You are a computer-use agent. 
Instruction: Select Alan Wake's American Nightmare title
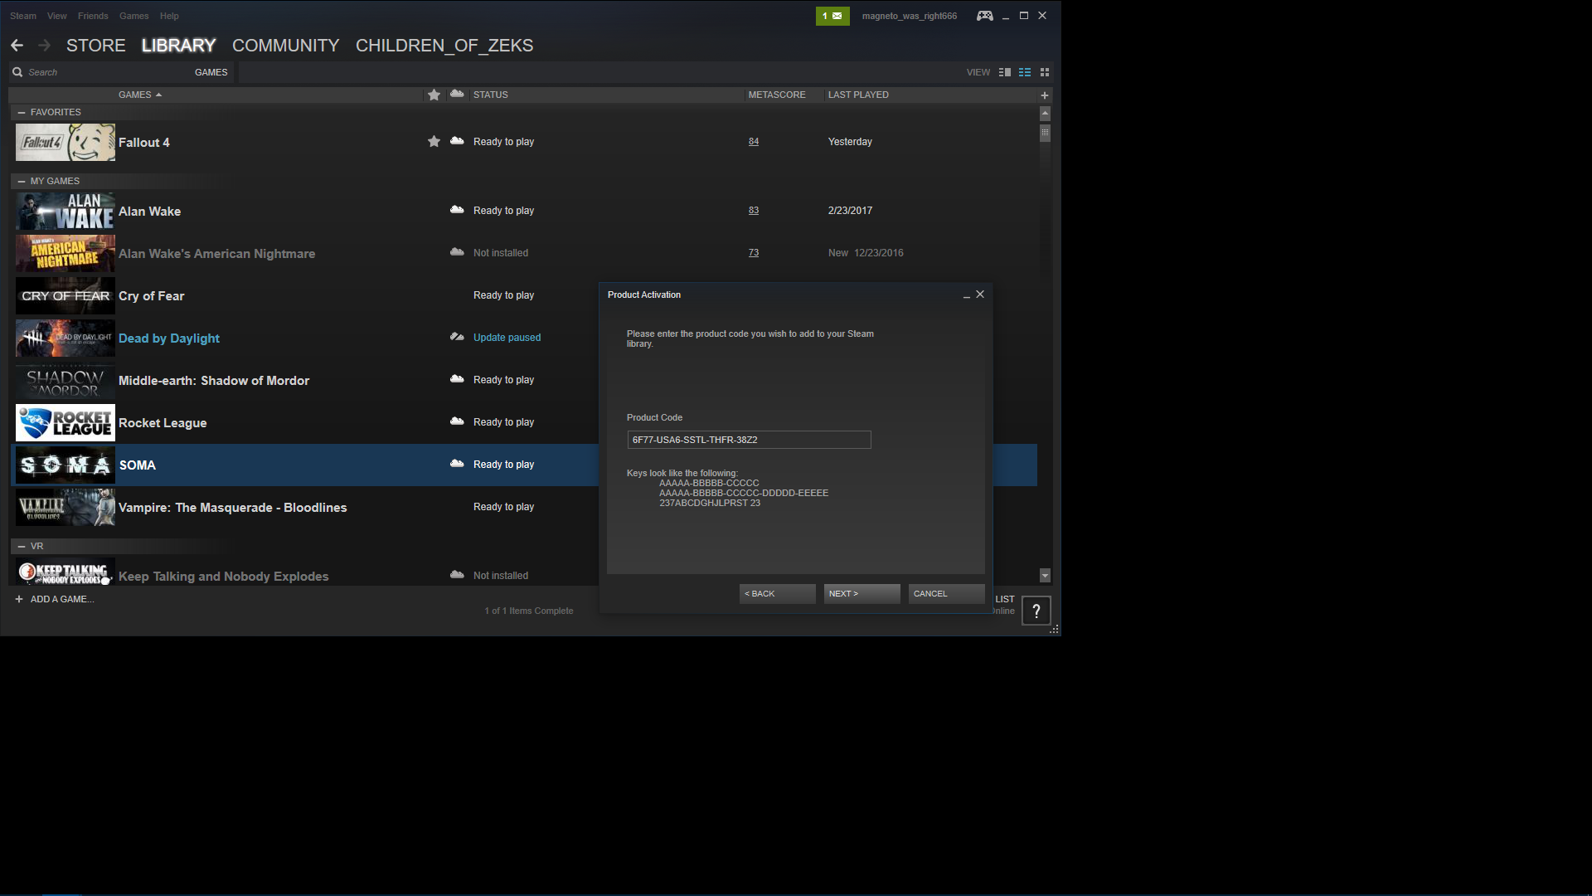tap(217, 254)
